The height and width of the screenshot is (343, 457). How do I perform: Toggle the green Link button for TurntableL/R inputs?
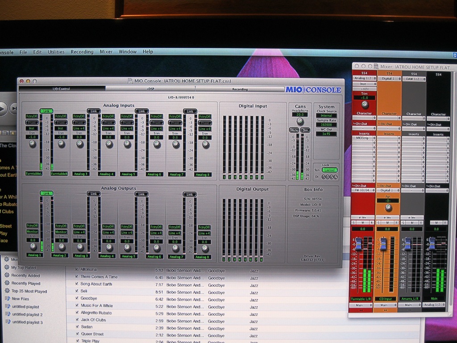(46, 111)
